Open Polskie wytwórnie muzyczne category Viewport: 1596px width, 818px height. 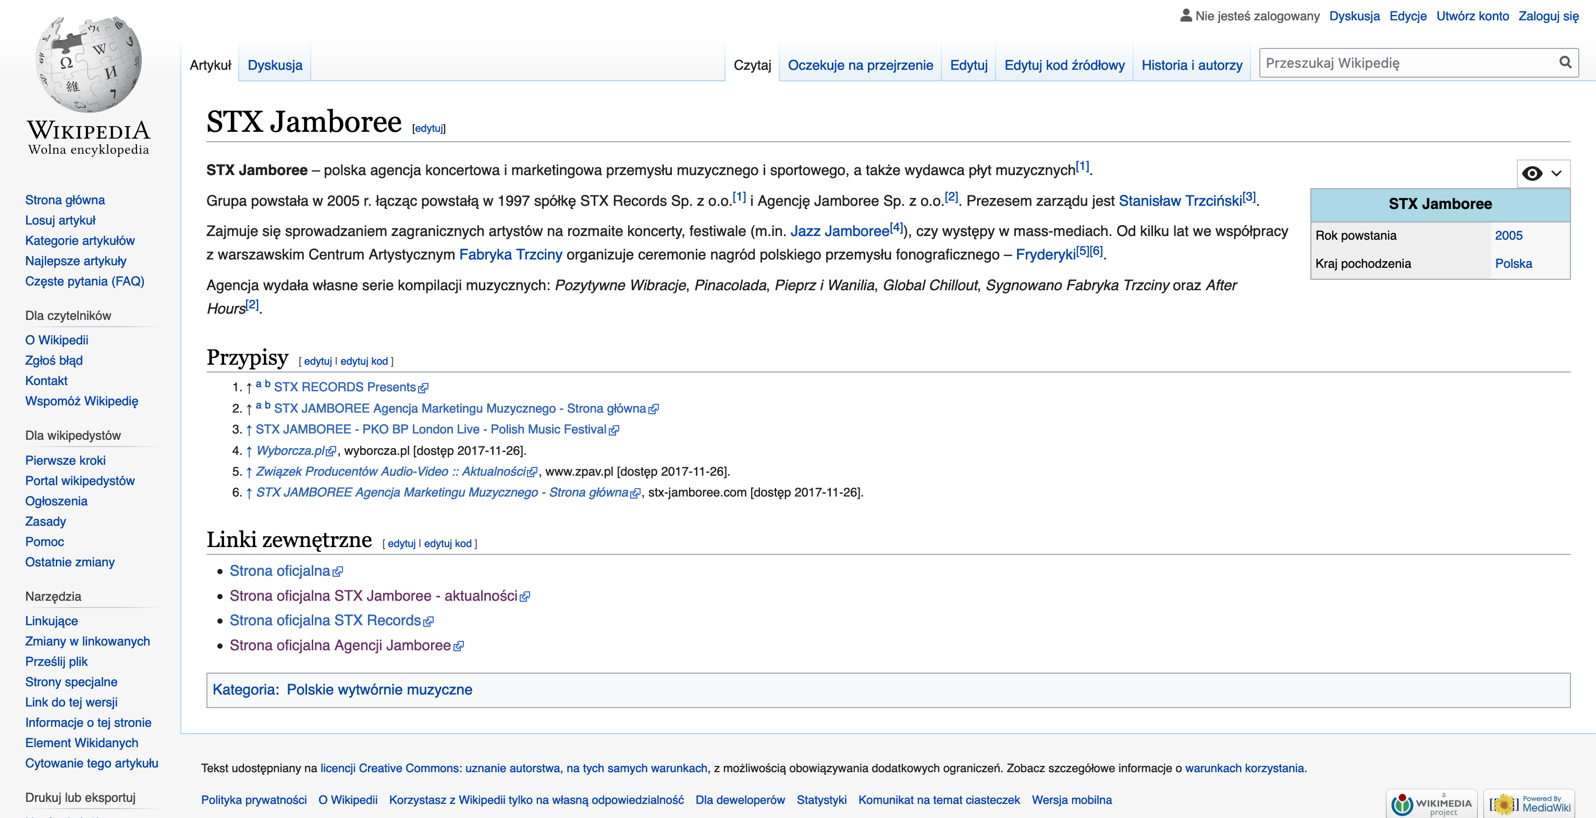pyautogui.click(x=379, y=690)
